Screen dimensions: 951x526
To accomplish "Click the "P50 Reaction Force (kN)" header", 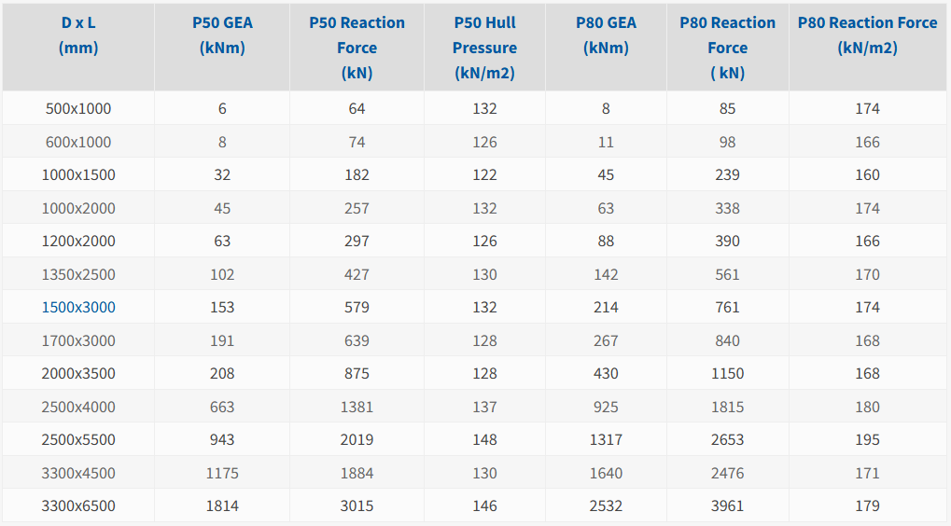I will tap(357, 48).
